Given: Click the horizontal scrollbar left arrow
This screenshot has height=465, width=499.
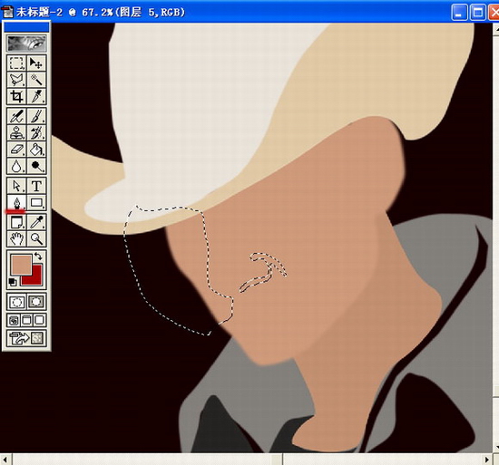Looking at the screenshot, I should click(5, 460).
